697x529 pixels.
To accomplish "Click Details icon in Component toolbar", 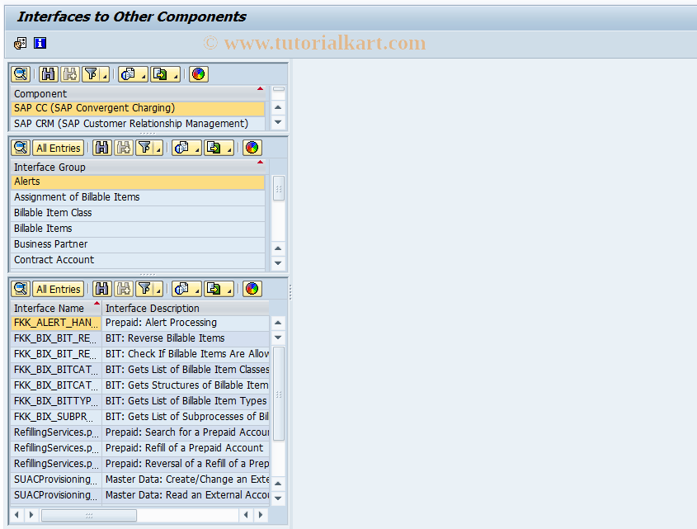I will pos(21,73).
